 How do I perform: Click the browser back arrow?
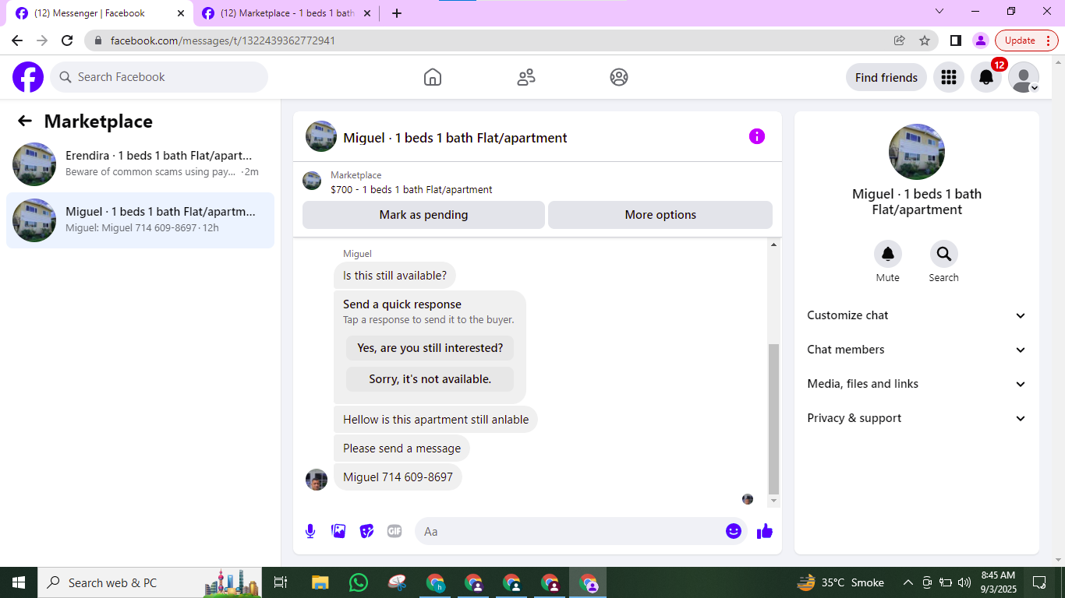pyautogui.click(x=17, y=40)
